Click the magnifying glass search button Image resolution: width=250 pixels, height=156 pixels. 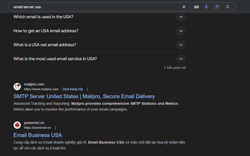(x=228, y=7)
